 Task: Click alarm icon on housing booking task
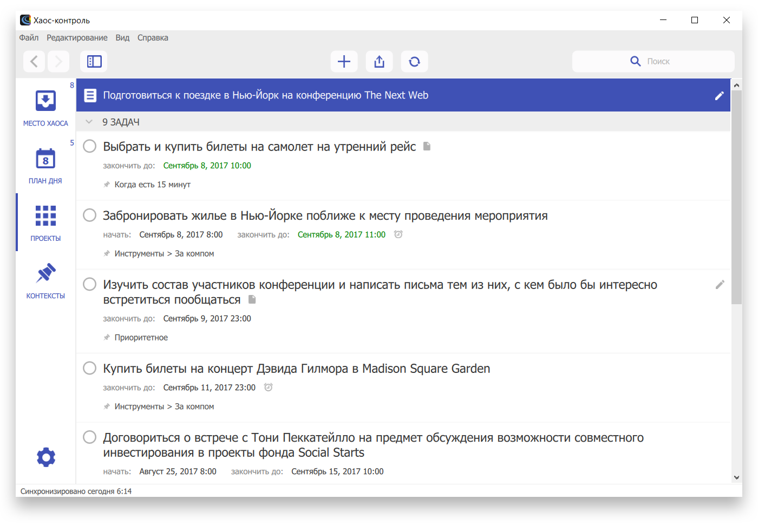click(398, 234)
